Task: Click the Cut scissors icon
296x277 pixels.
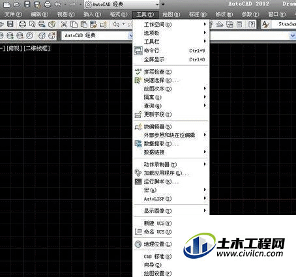Action: coord(64,24)
